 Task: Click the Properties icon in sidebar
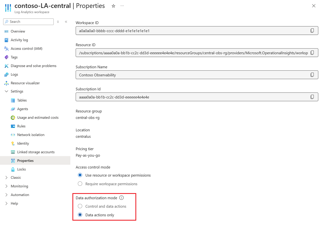pos(13,161)
